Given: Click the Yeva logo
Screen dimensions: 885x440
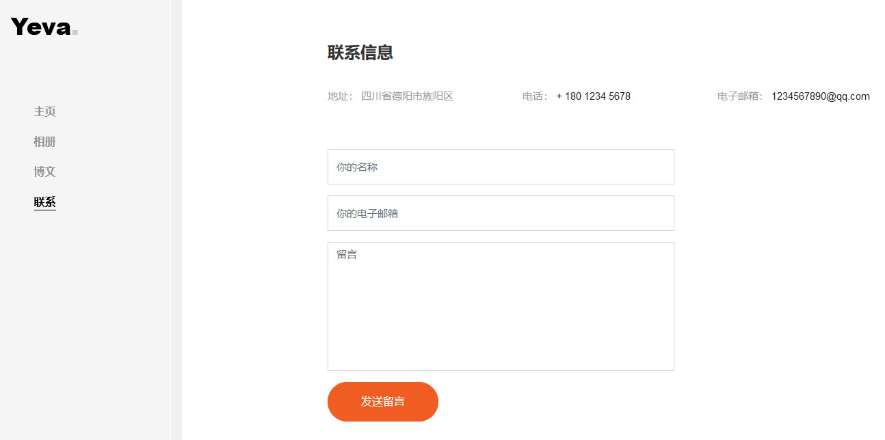Looking at the screenshot, I should point(41,27).
